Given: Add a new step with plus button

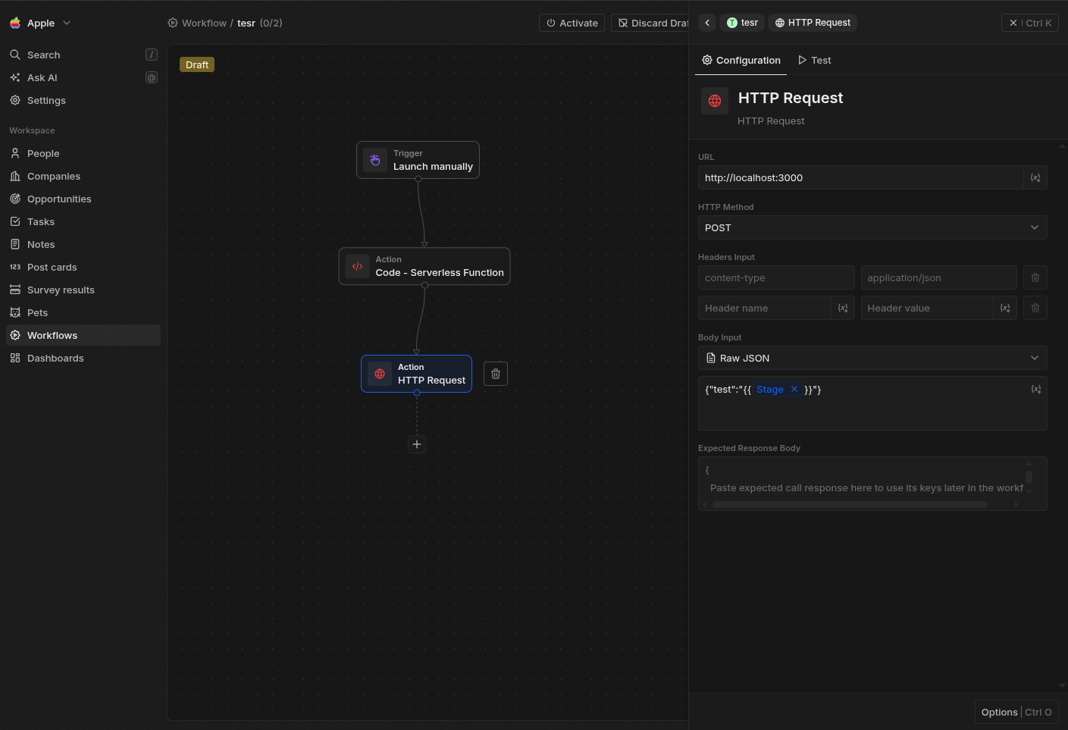Looking at the screenshot, I should click(417, 444).
